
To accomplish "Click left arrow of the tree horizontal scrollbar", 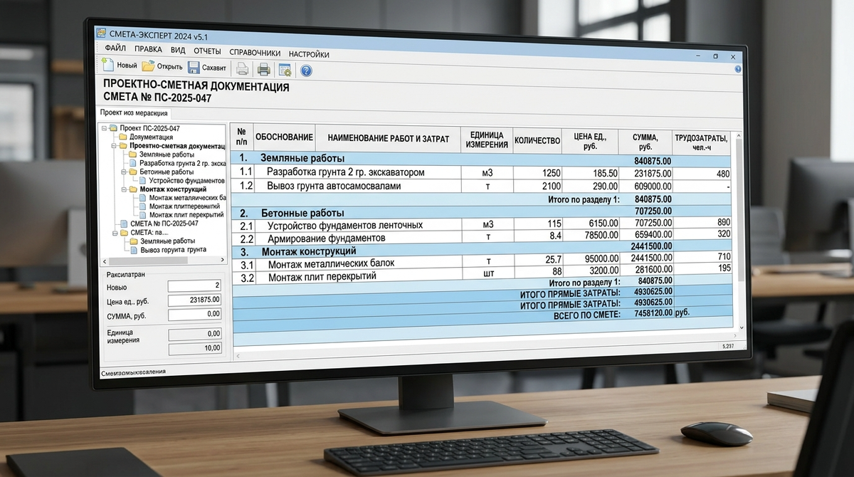I will 103,261.
